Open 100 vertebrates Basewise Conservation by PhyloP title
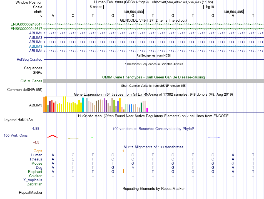The height and width of the screenshot is (199, 264). [153, 129]
